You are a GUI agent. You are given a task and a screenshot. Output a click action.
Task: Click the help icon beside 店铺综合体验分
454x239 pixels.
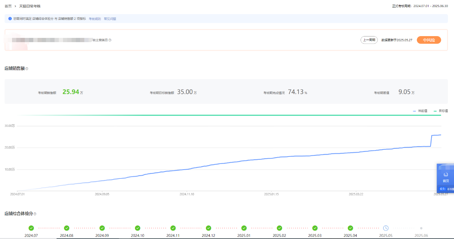click(x=35, y=214)
